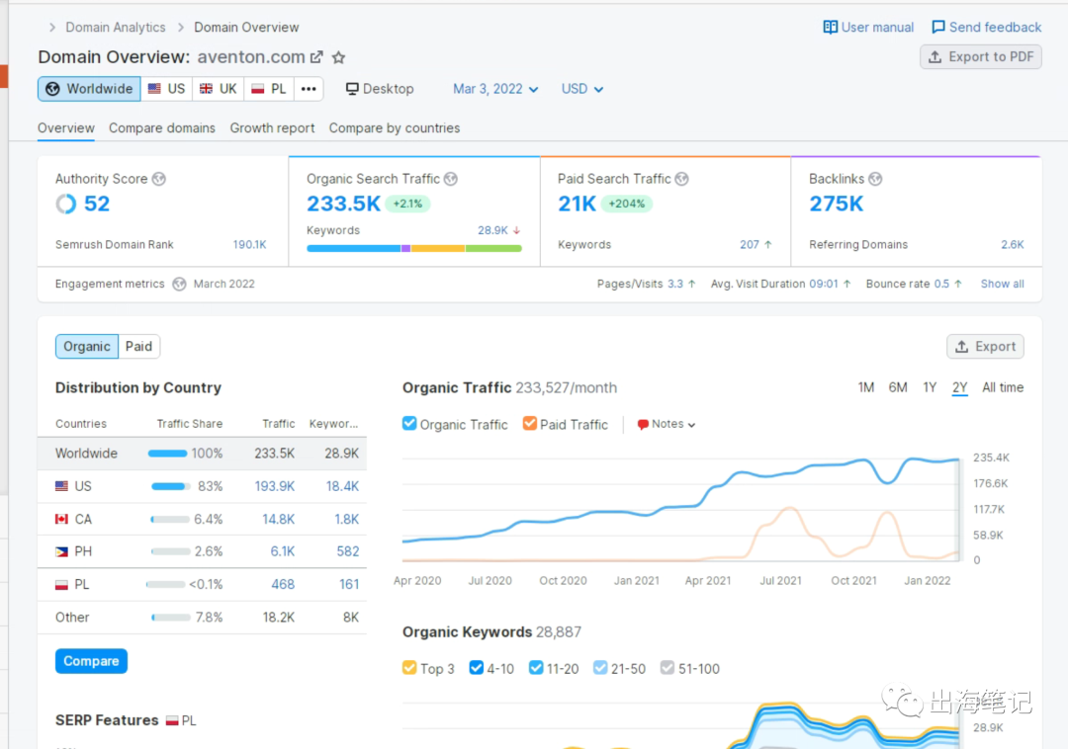Click the Engagement metrics info icon
Screen dimensions: 1068x749
pyautogui.click(x=179, y=284)
